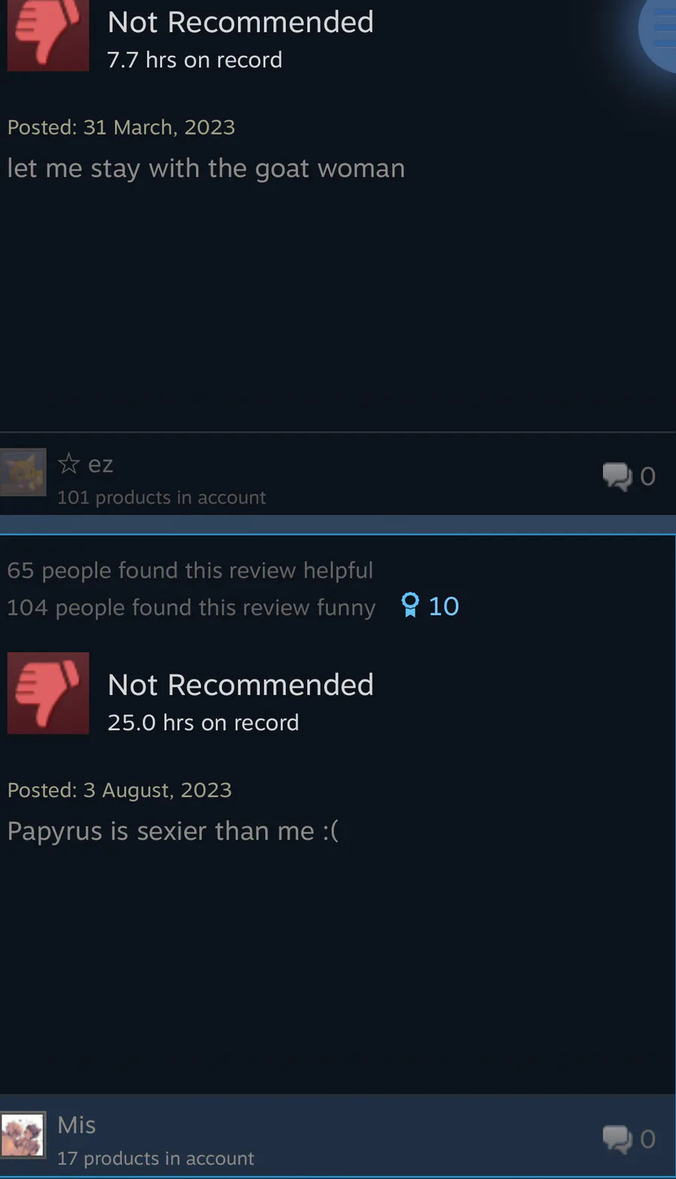Click the '17 products in account' text
The height and width of the screenshot is (1179, 676).
click(x=155, y=1159)
